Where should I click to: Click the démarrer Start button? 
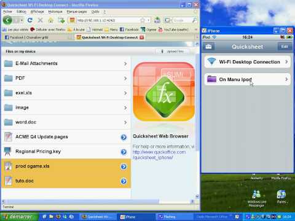tap(20, 217)
